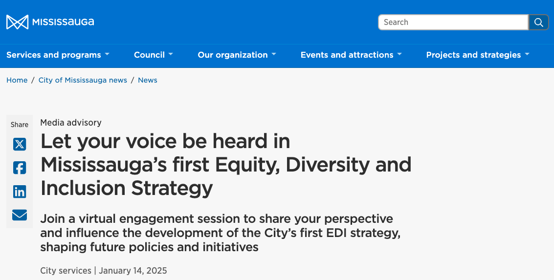Click the Share label above social icons
Image resolution: width=554 pixels, height=280 pixels.
pyautogui.click(x=20, y=125)
